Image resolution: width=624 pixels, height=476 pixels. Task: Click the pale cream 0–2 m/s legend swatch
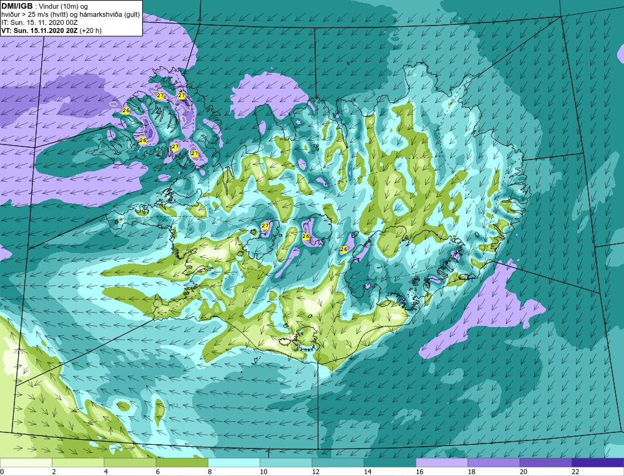coord(26,462)
